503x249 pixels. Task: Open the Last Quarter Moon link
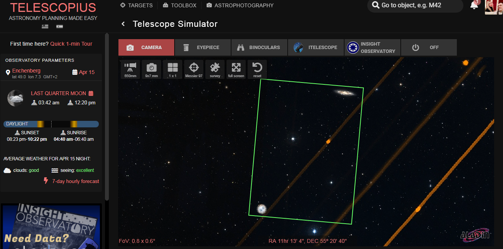[x=59, y=93]
